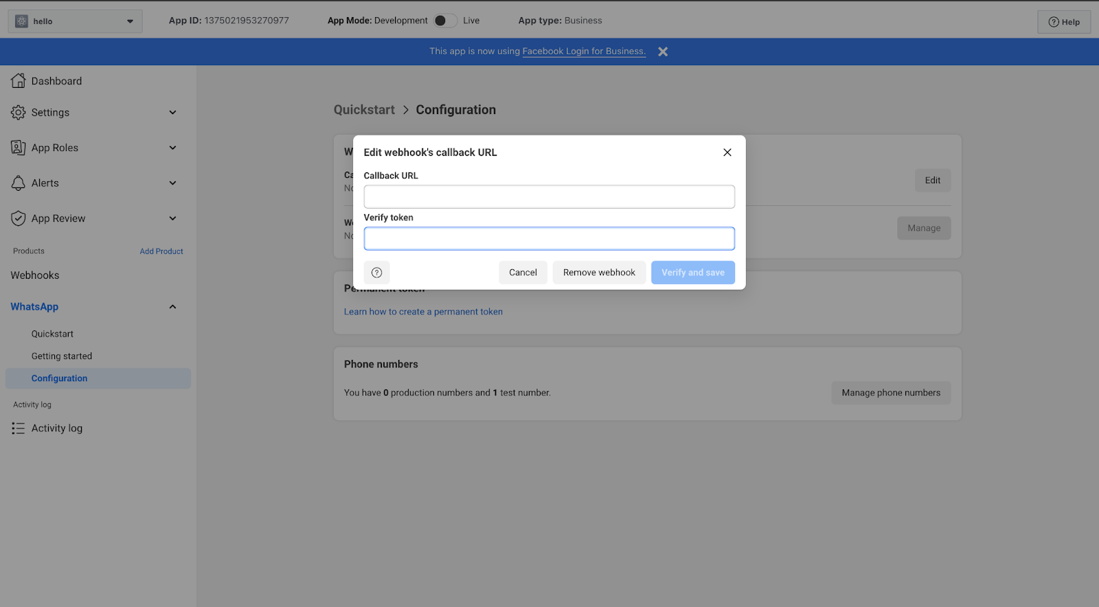Click the Verify token input field
Image resolution: width=1099 pixels, height=607 pixels.
pyautogui.click(x=549, y=238)
